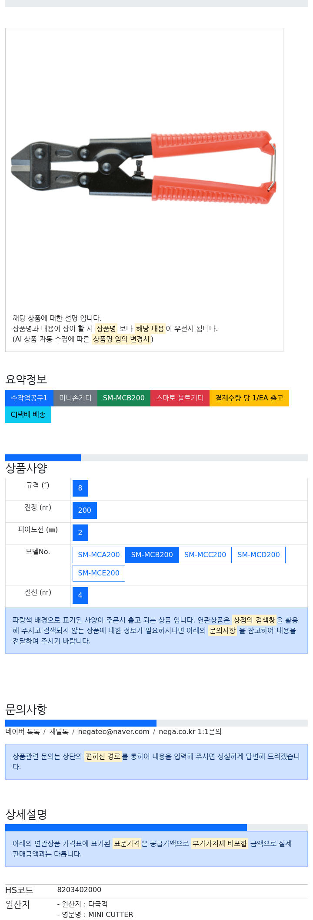The image size is (313, 920).
Task: Click the 결제수량 당 1/EA 출고 badge
Action: pos(249,398)
